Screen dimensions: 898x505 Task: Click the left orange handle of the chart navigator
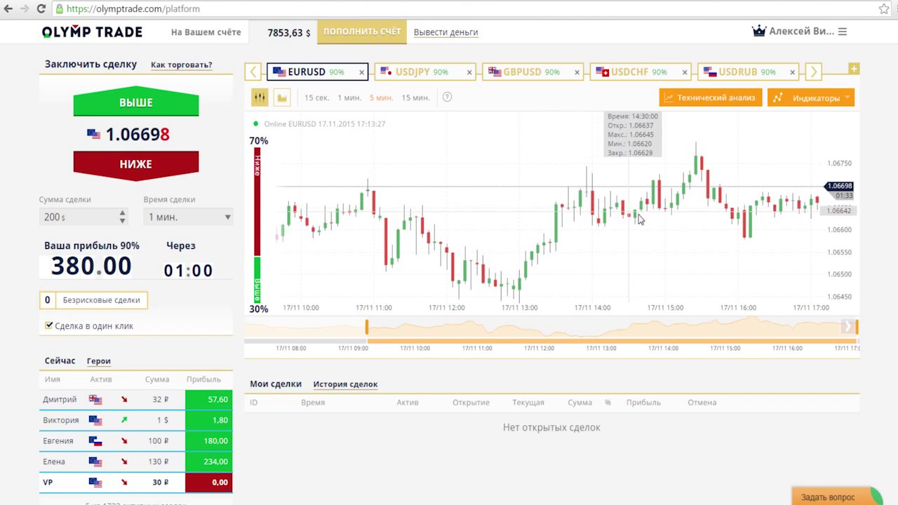tap(366, 327)
